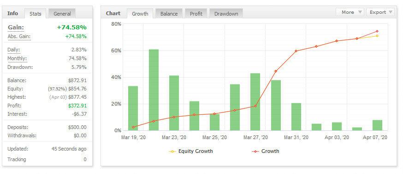The height and width of the screenshot is (174, 403).
Task: Click the last green bar above Apr 07
Action: [x=377, y=125]
